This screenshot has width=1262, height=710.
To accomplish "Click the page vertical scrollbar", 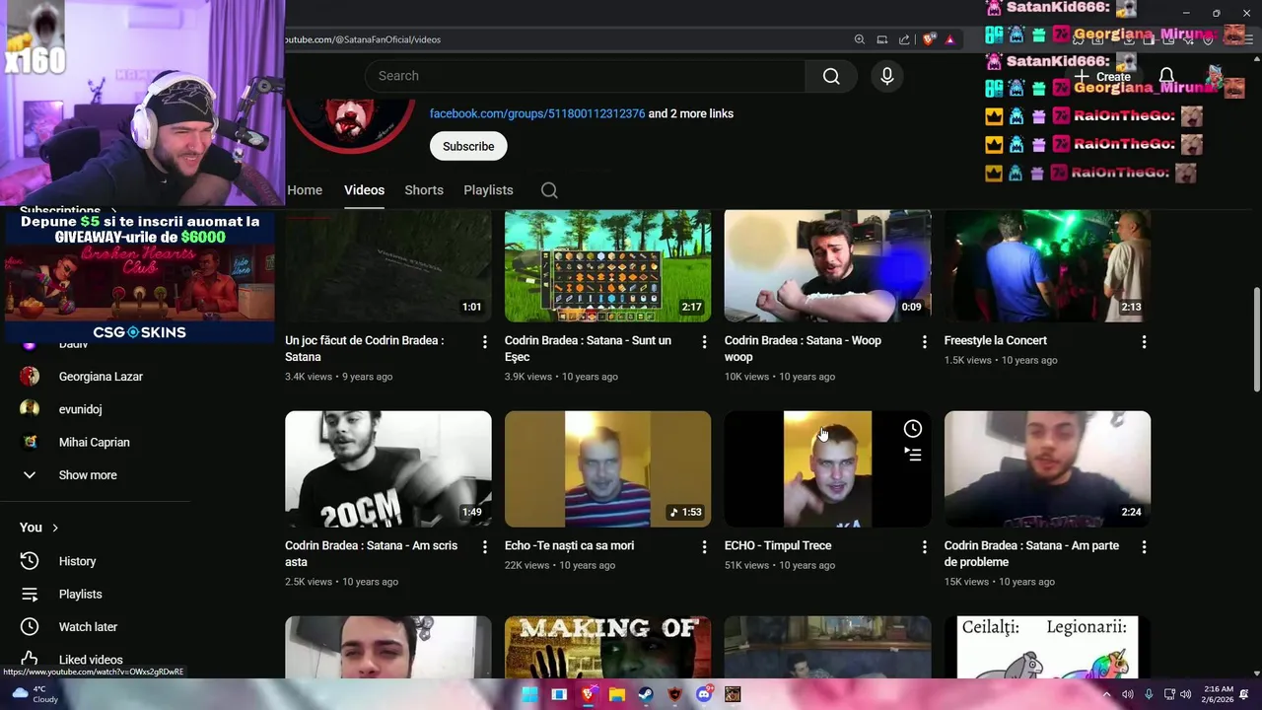I will tap(1255, 340).
